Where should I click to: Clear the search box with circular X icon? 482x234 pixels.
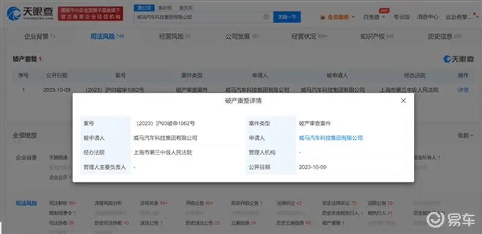pyautogui.click(x=266, y=17)
